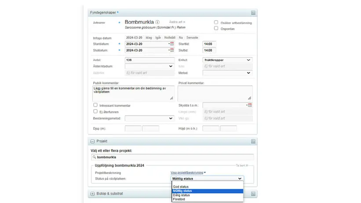Tick the Intressant kommentar checkbox
361x203 pixels.
click(95, 105)
